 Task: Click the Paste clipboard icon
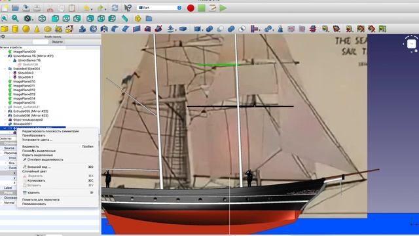pyautogui.click(x=72, y=8)
